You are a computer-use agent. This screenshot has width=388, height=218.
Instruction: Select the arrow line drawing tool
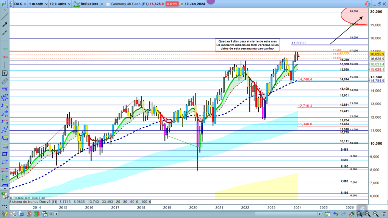click(5, 24)
